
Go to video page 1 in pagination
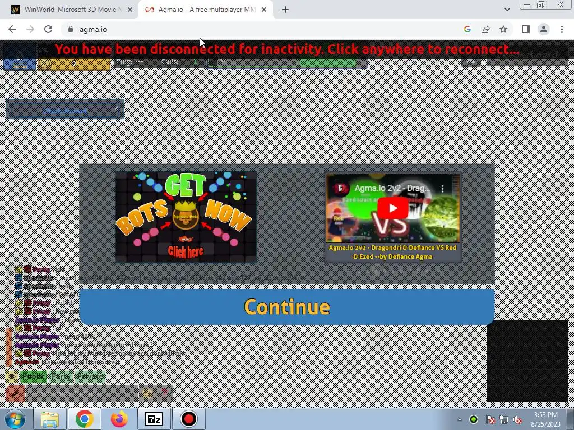click(359, 270)
